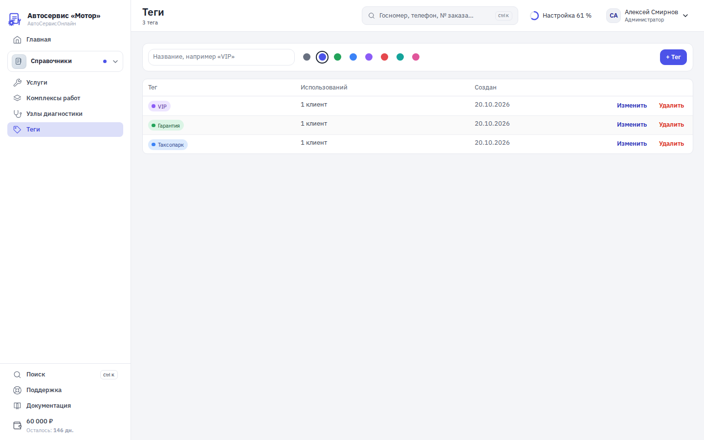Select the indigo color swatch
Screen dimensions: 704x440
[x=322, y=57]
